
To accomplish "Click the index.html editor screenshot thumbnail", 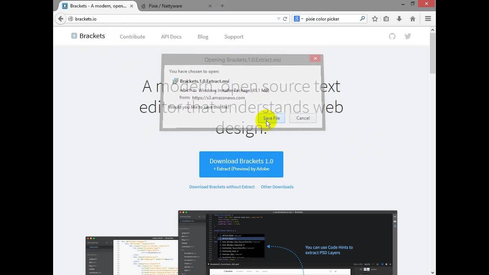I will click(x=132, y=256).
